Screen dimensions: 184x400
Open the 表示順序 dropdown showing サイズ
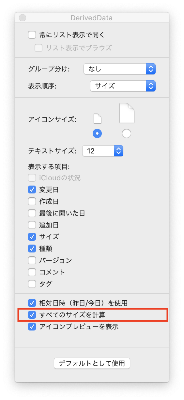tap(123, 86)
